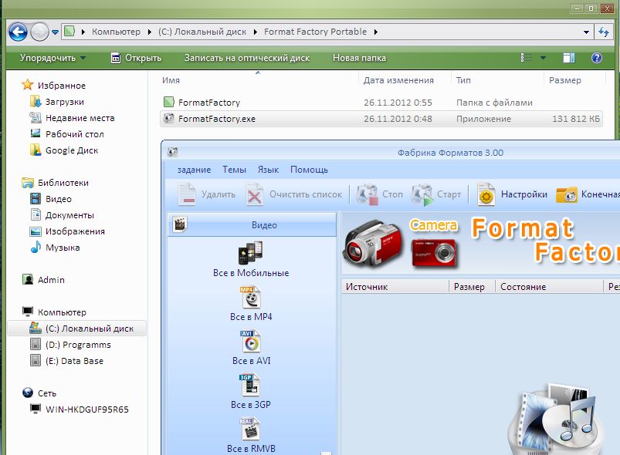Open the Конечная output folder icon
This screenshot has width=620, height=455.
[x=567, y=194]
